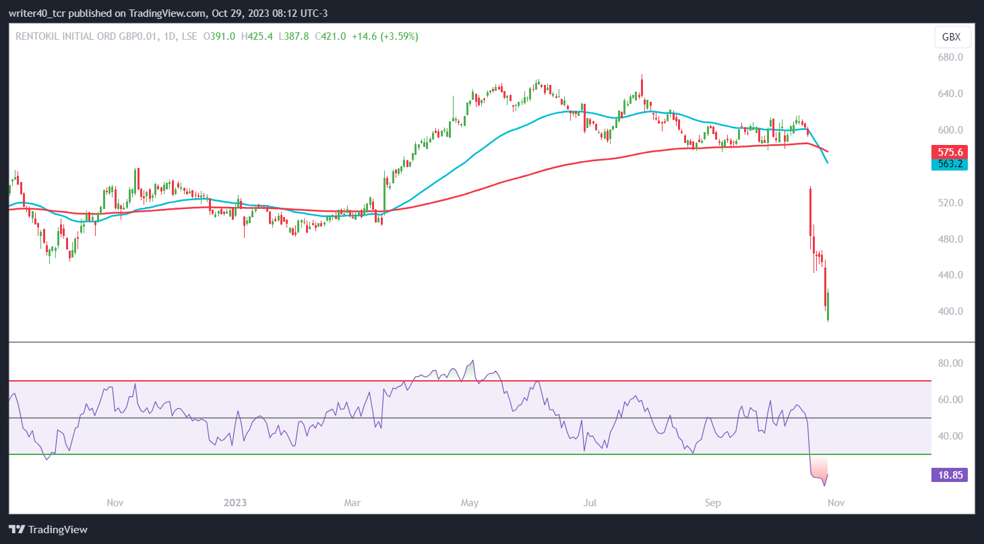
Task: Click the 520.0 price axis label
Action: click(950, 203)
